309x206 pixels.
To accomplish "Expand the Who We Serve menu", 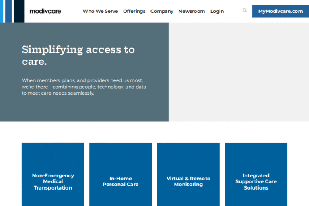I will coord(100,11).
